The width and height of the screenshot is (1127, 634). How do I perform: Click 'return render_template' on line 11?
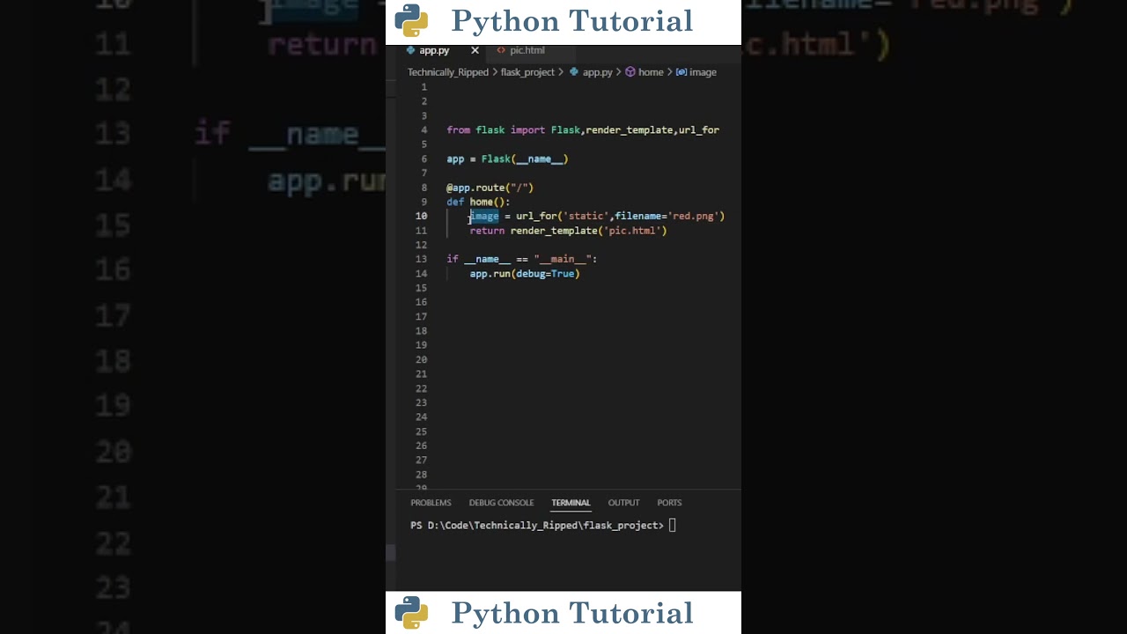pos(568,231)
